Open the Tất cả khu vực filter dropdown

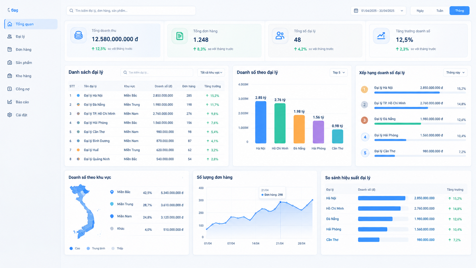tap(211, 73)
